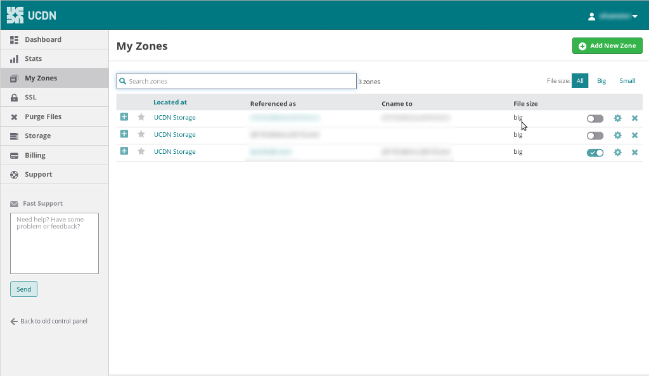Go to Stats in the sidebar

(x=33, y=59)
